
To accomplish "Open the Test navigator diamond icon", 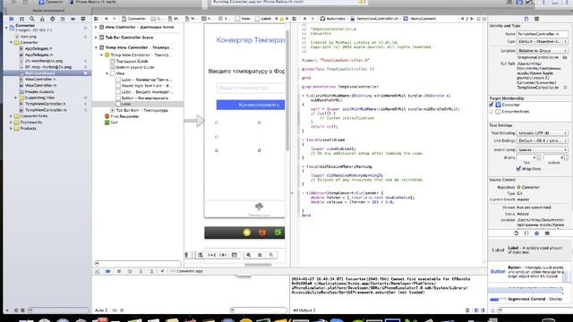I will tap(53, 19).
